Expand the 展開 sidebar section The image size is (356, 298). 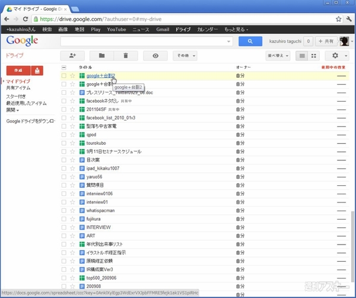pyautogui.click(x=12, y=110)
